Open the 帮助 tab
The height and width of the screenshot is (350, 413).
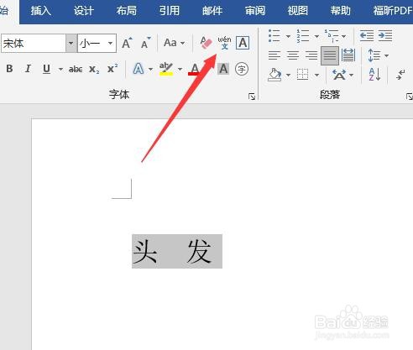tap(341, 11)
